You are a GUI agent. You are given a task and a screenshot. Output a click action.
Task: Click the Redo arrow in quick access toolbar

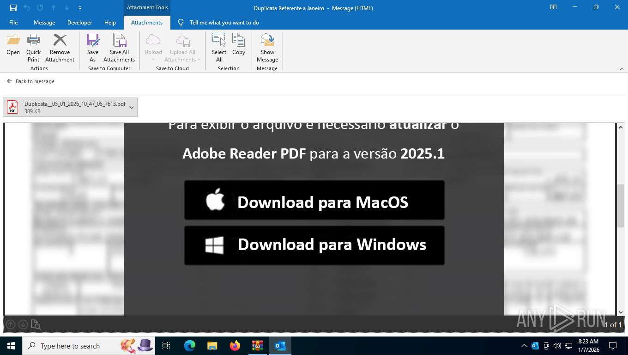tap(40, 8)
